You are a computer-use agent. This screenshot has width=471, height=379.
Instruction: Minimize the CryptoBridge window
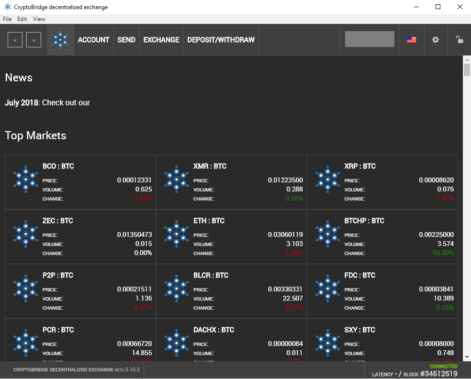[416, 7]
